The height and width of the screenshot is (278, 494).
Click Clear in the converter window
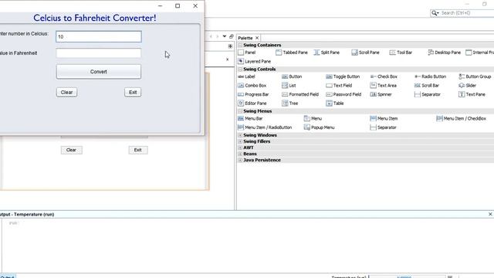click(67, 93)
